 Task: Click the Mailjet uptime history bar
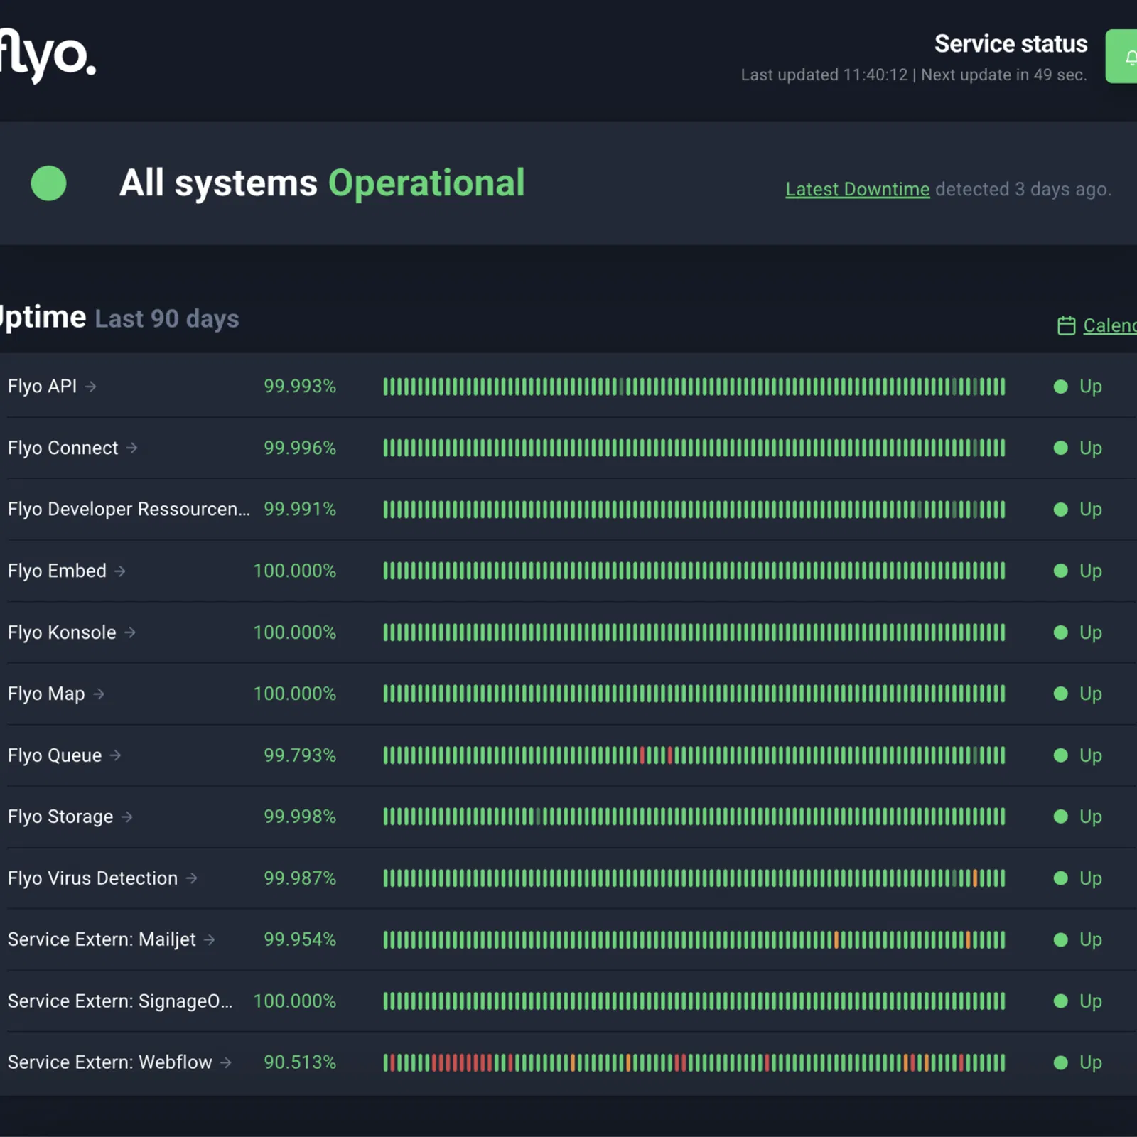coord(694,939)
